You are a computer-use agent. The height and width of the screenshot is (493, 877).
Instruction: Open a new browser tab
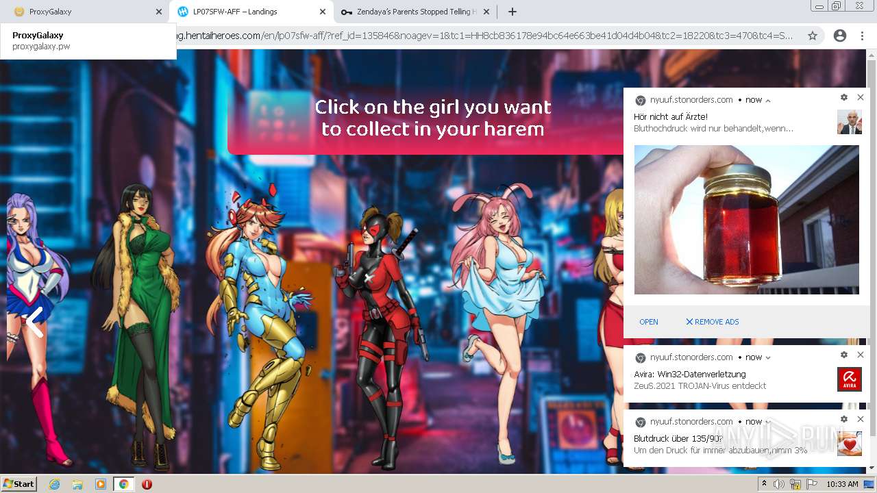pyautogui.click(x=512, y=12)
